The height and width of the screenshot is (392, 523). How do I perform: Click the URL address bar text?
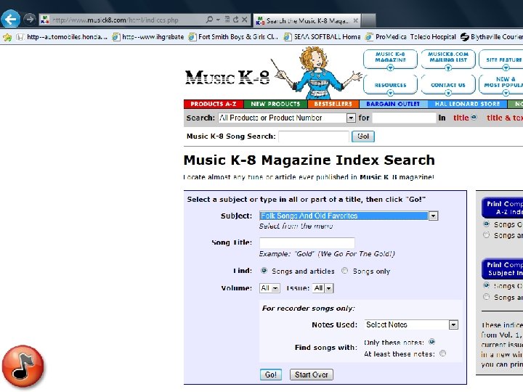pos(115,20)
